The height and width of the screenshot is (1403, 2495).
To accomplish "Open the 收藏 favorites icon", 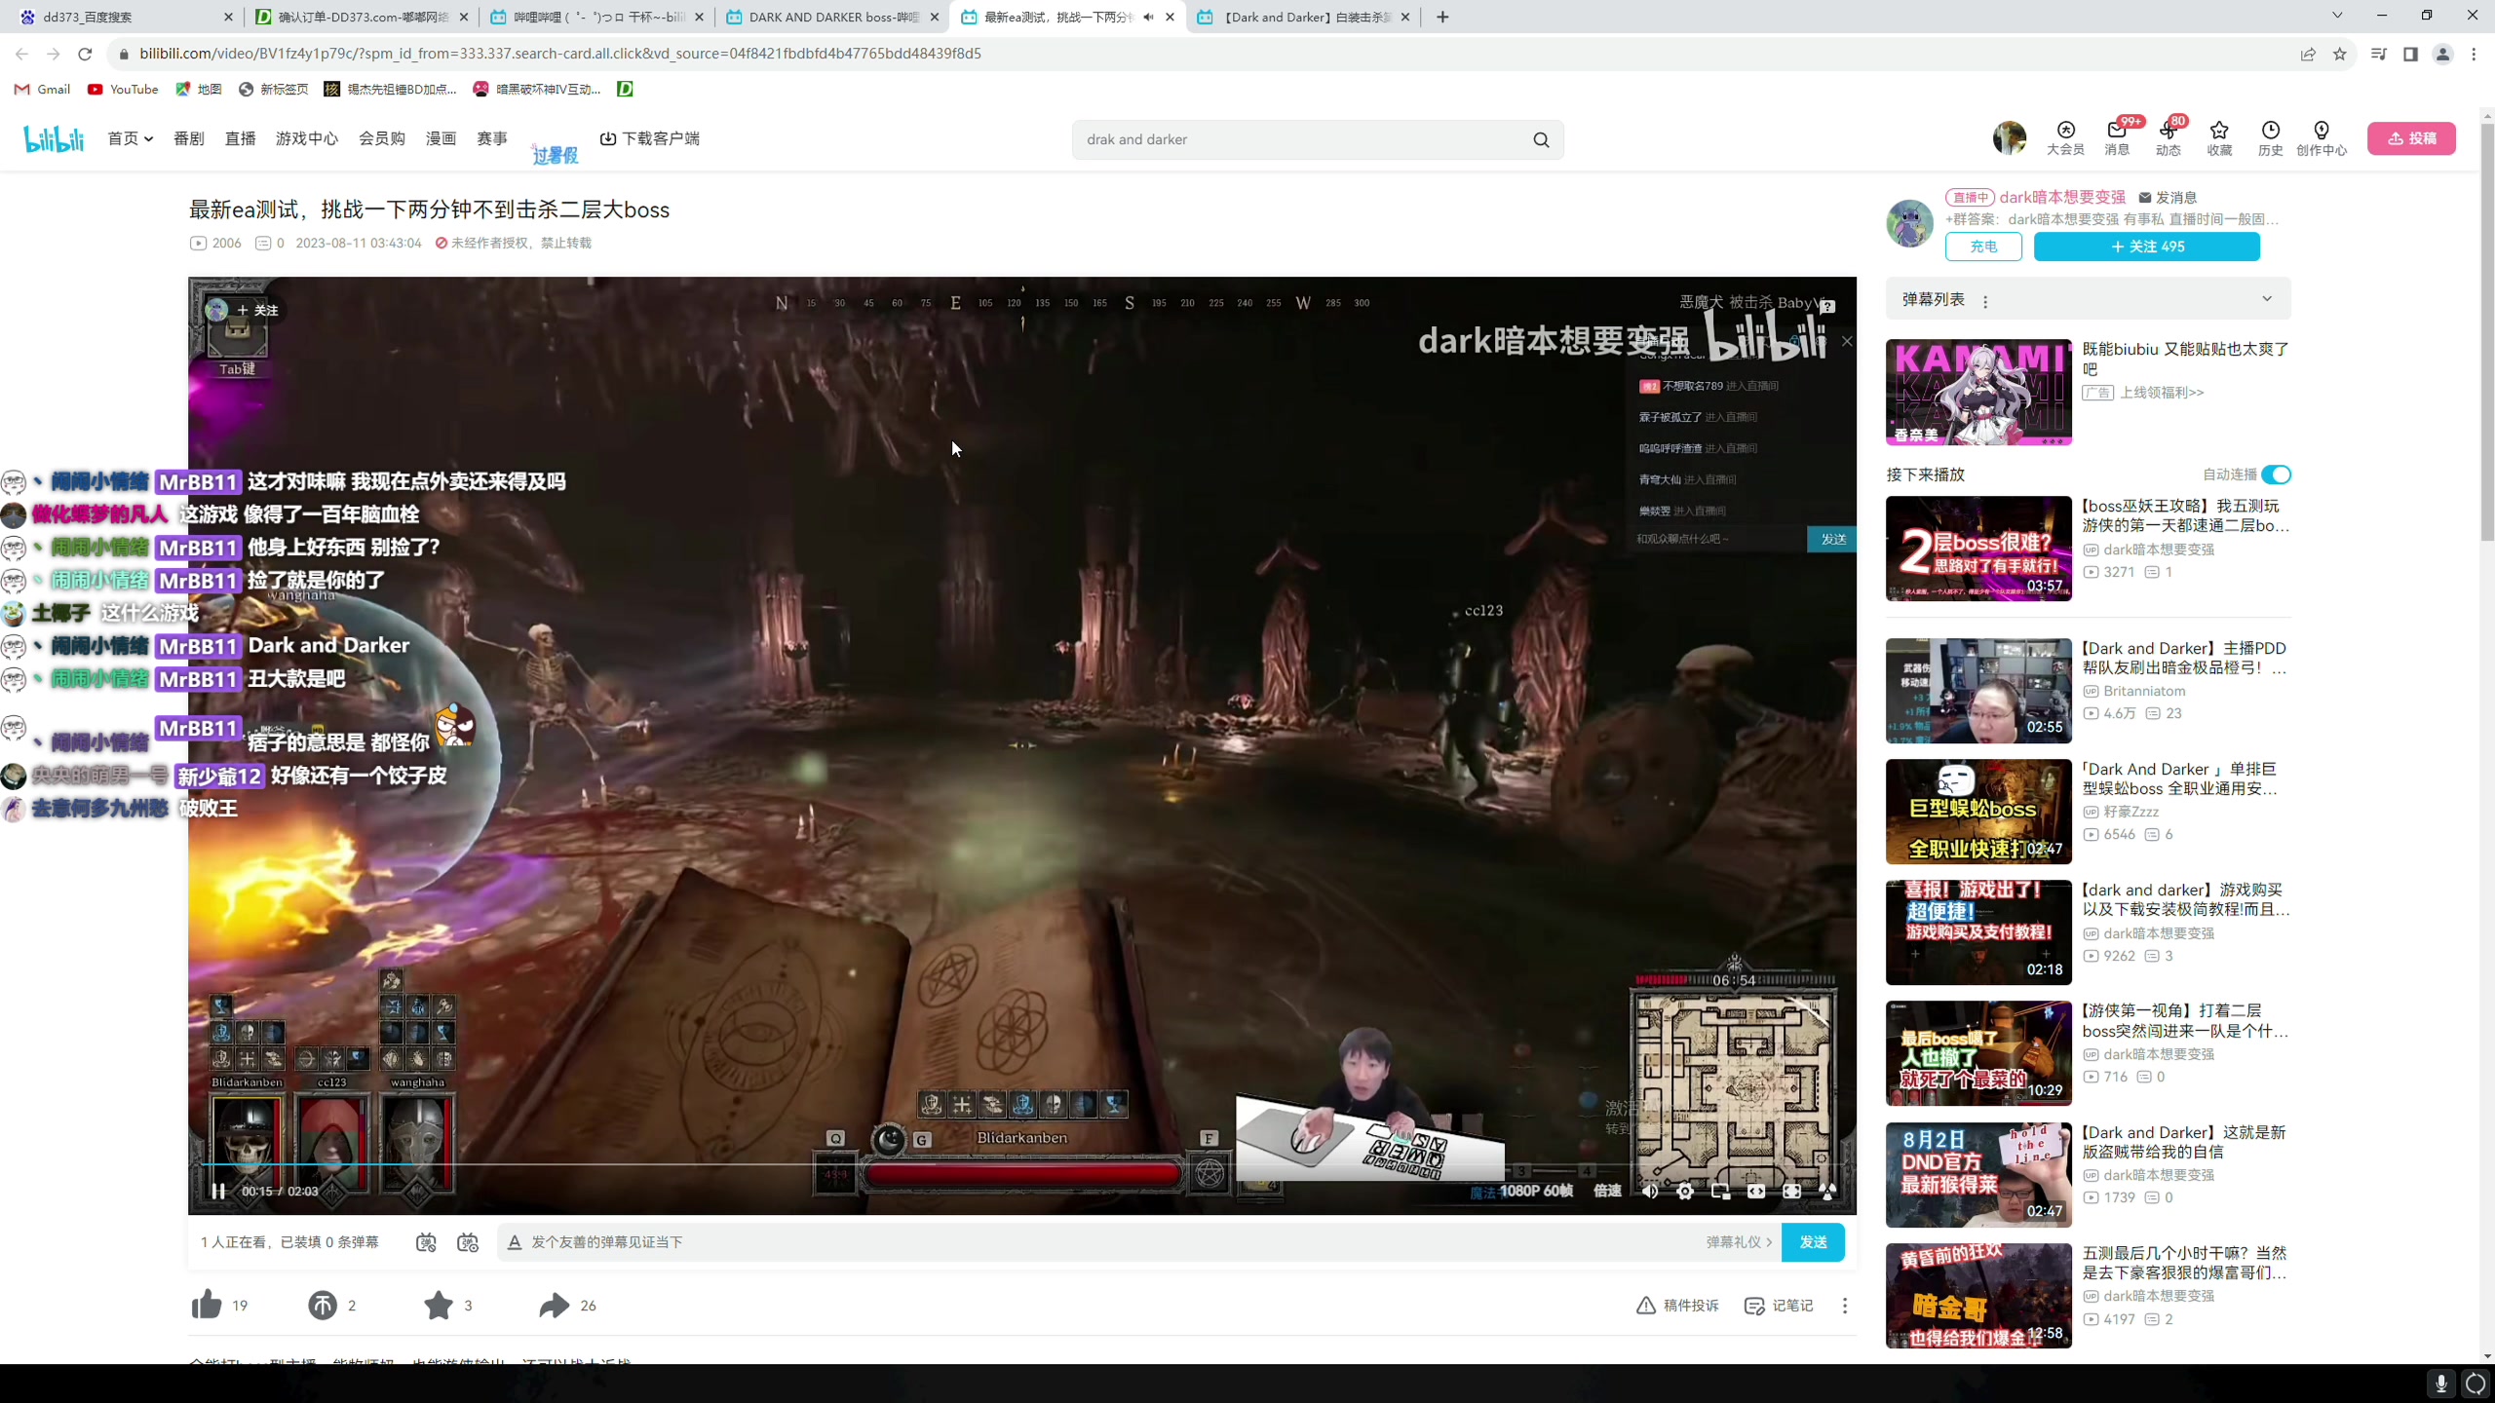I will pos(2219,137).
